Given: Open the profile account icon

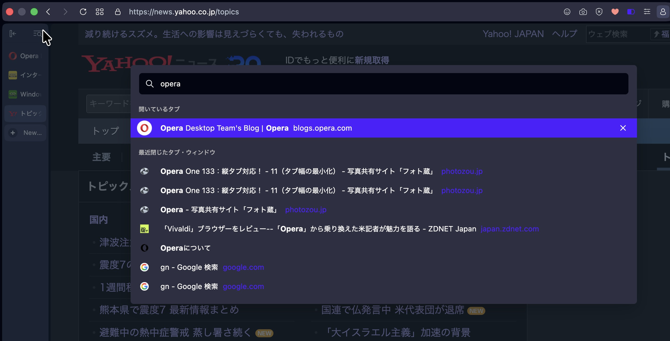Looking at the screenshot, I should tap(663, 12).
